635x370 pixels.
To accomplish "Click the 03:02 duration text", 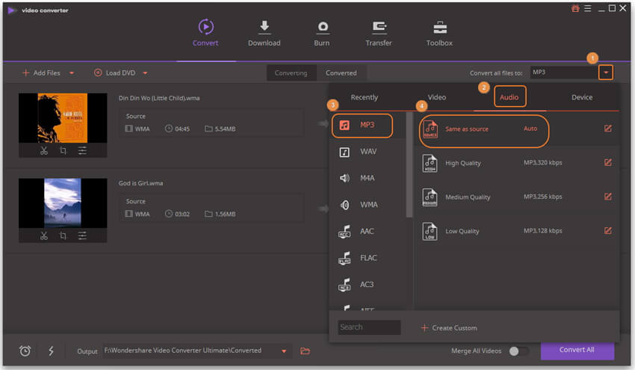I will tap(182, 214).
